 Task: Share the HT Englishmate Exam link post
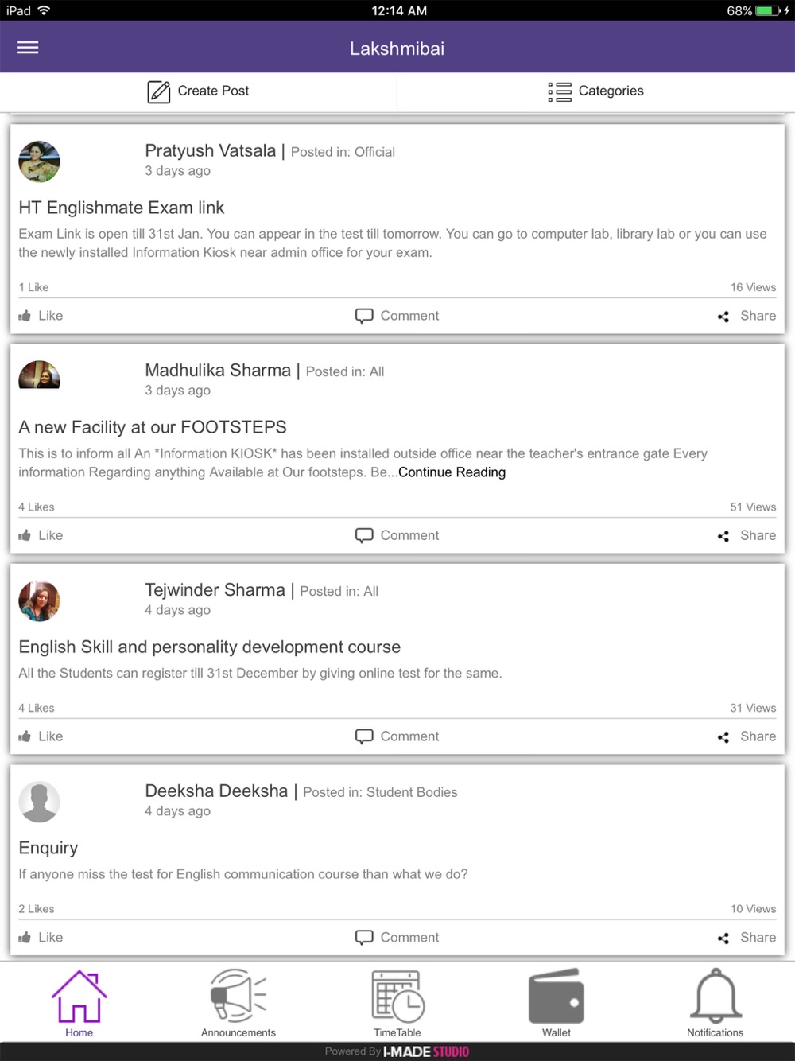point(747,316)
